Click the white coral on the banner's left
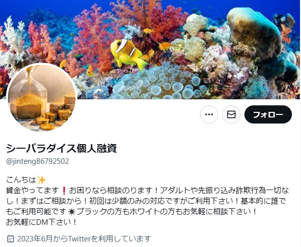301x247 pixels. point(13,40)
